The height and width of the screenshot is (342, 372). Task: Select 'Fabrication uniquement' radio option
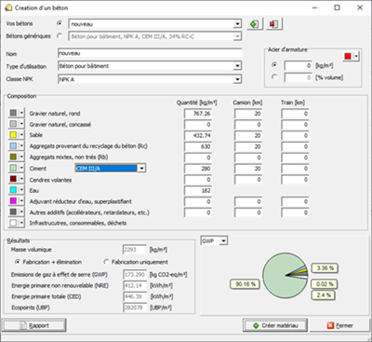click(x=106, y=262)
